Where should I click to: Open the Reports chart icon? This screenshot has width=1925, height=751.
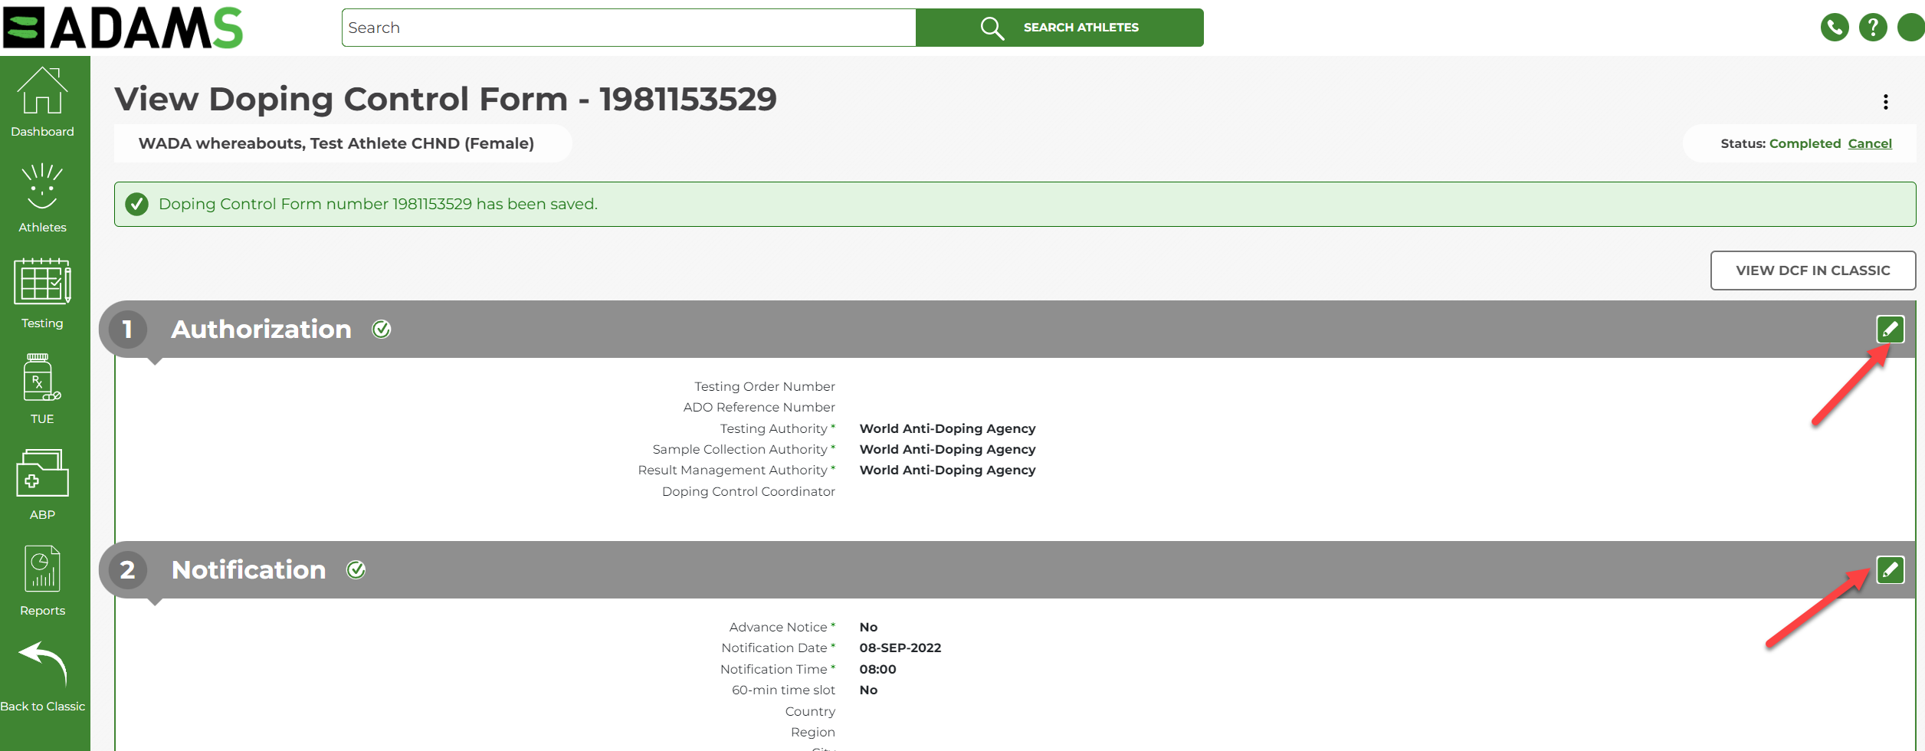tap(42, 569)
